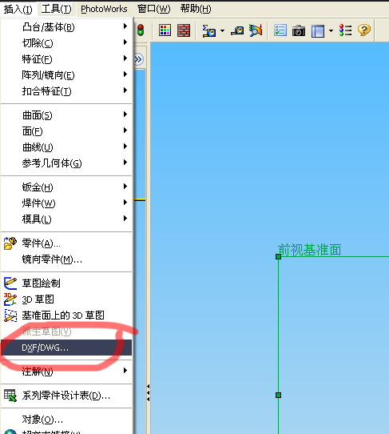The height and width of the screenshot is (434, 389).
Task: Click the equations tape measure icon
Action: coord(208,30)
